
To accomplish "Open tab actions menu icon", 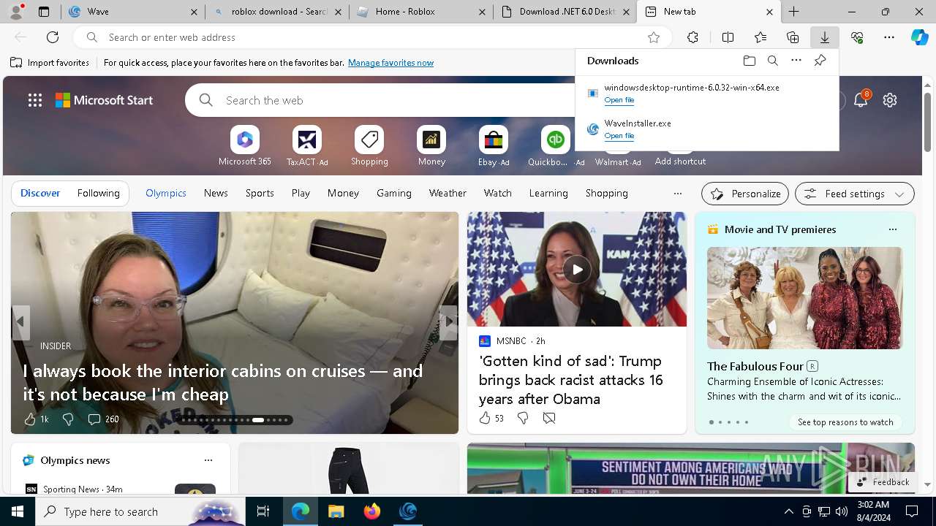I will tap(44, 12).
